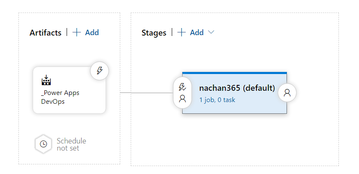
Task: Click the Artifacts section heading
Action: 45,33
